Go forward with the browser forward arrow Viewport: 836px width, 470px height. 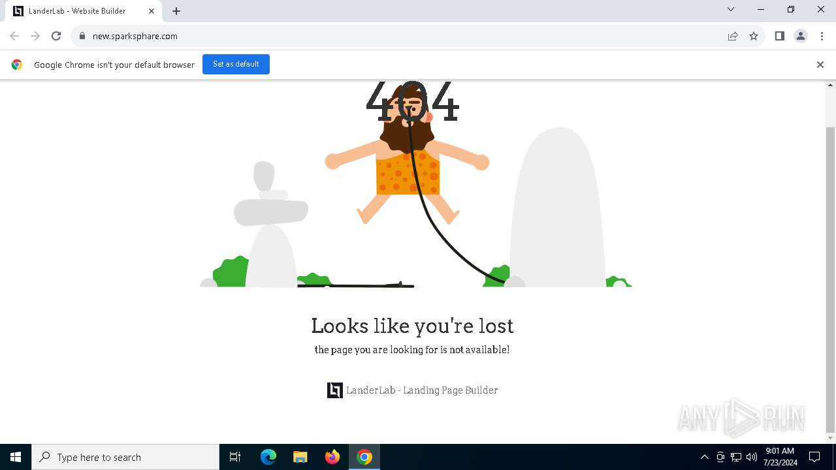coord(35,36)
